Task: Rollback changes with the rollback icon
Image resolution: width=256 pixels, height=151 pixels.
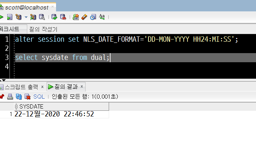Action: (x=63, y=17)
